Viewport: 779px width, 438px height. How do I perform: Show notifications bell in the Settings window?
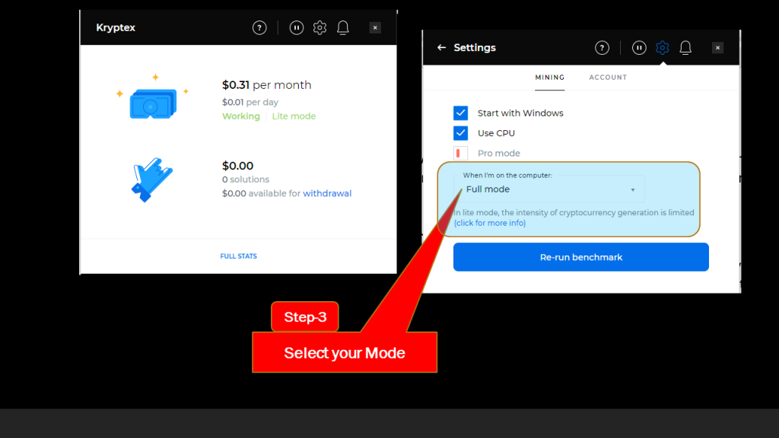[x=685, y=48]
